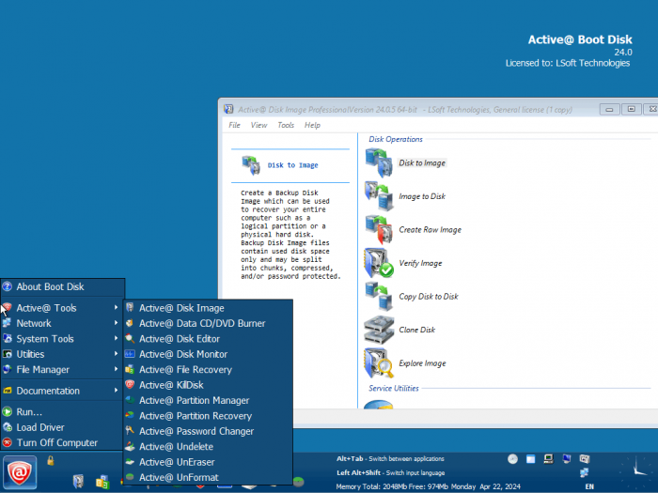Click the Disk to Image operation icon

point(379,162)
